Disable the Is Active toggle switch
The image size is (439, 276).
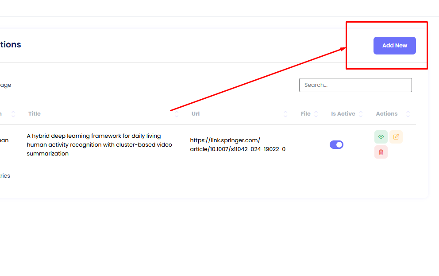pyautogui.click(x=336, y=144)
